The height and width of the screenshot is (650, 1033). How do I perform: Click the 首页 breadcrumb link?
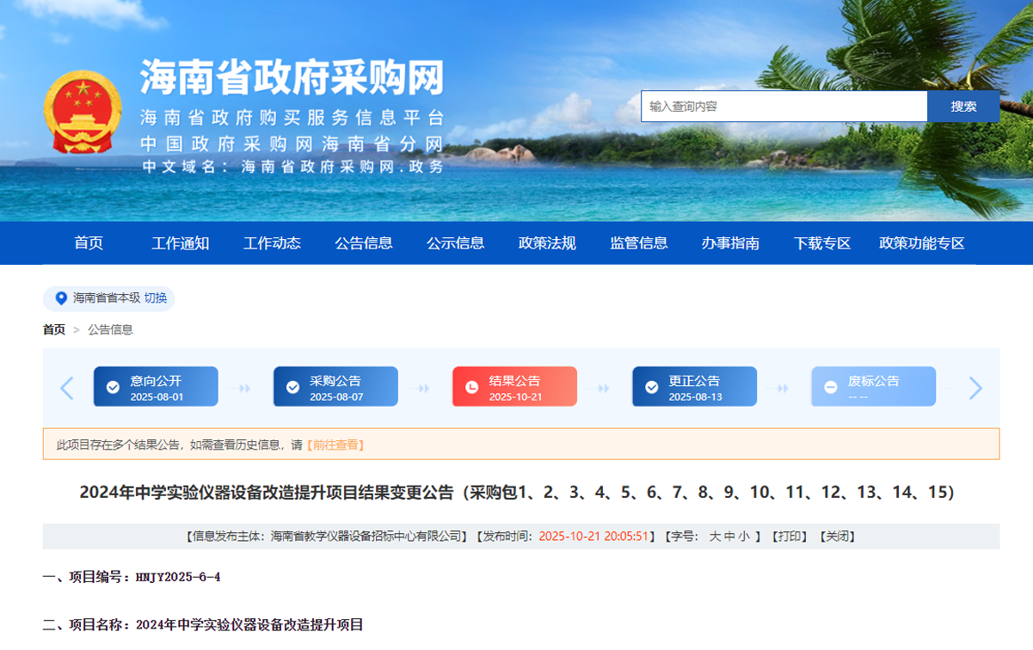click(54, 329)
